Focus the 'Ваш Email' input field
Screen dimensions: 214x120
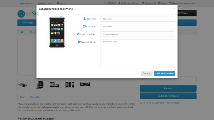(138, 26)
